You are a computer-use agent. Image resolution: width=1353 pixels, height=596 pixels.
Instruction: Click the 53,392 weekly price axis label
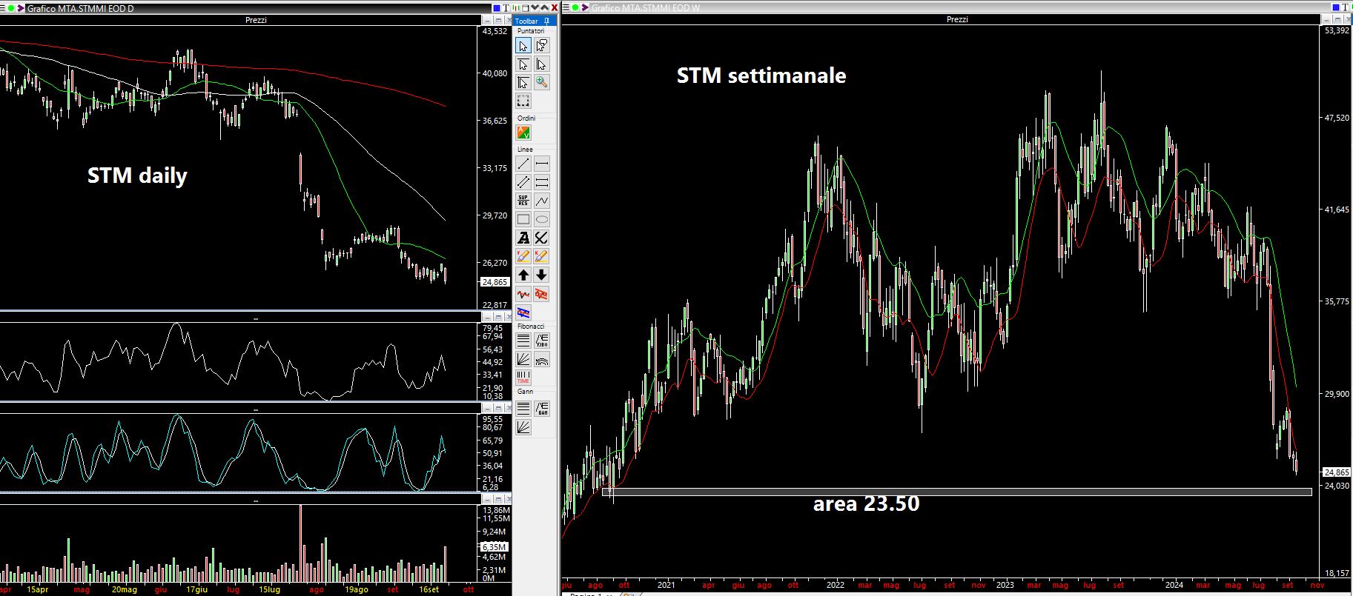(x=1337, y=30)
